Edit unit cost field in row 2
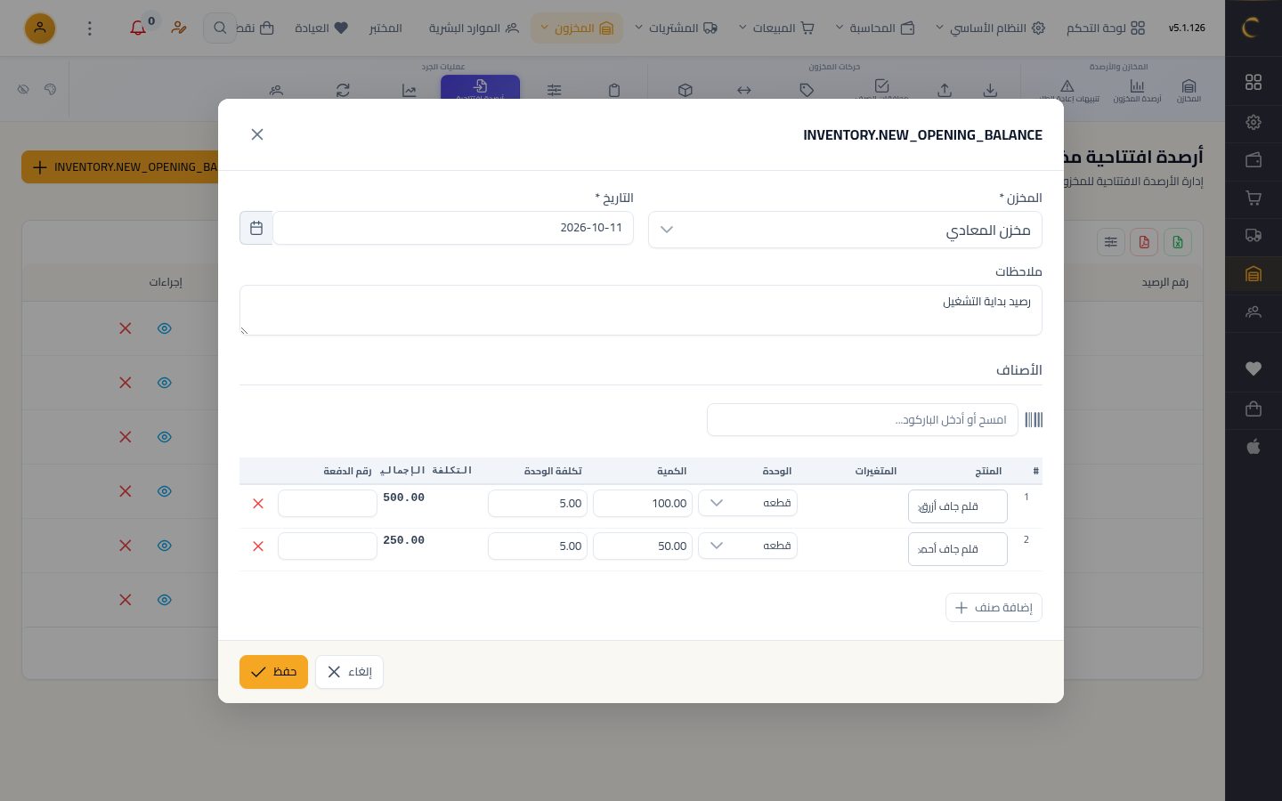Image resolution: width=1282 pixels, height=801 pixels. tap(538, 546)
